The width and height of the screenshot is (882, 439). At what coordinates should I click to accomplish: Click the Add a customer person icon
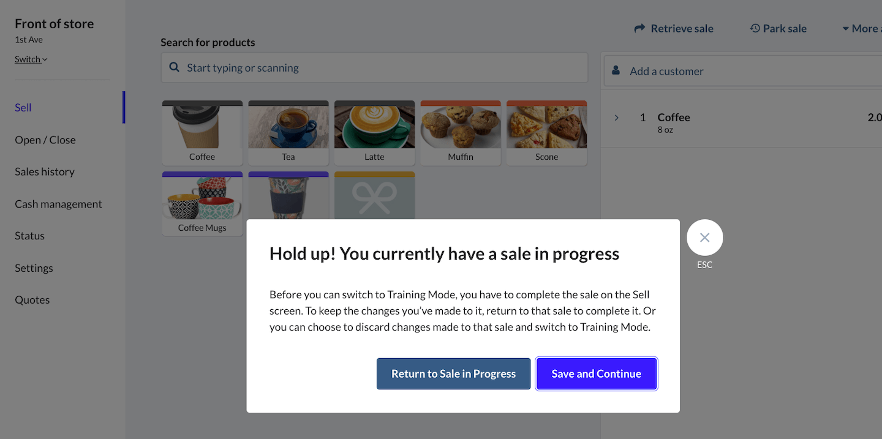[616, 71]
